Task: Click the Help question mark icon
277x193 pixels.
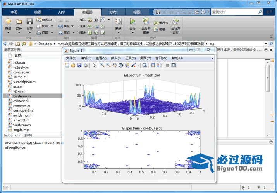Action: pyautogui.click(x=203, y=12)
